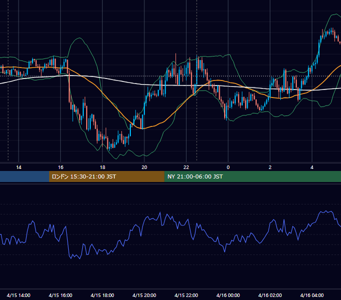Image resolution: width=341 pixels, height=300 pixels.
Task: Click the 4/15 20:00 date label
Action: pos(144,295)
